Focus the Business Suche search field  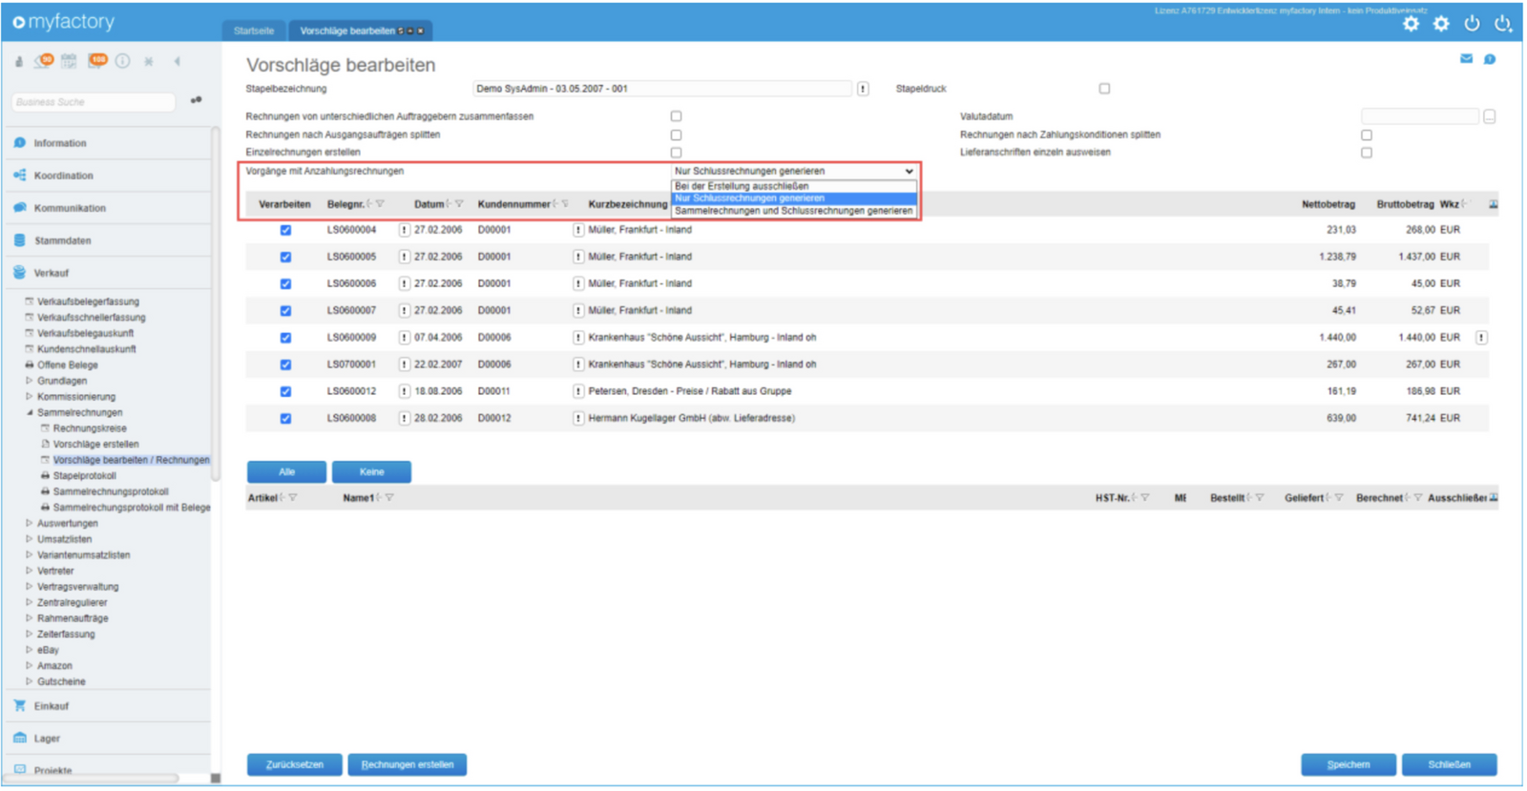tap(94, 102)
